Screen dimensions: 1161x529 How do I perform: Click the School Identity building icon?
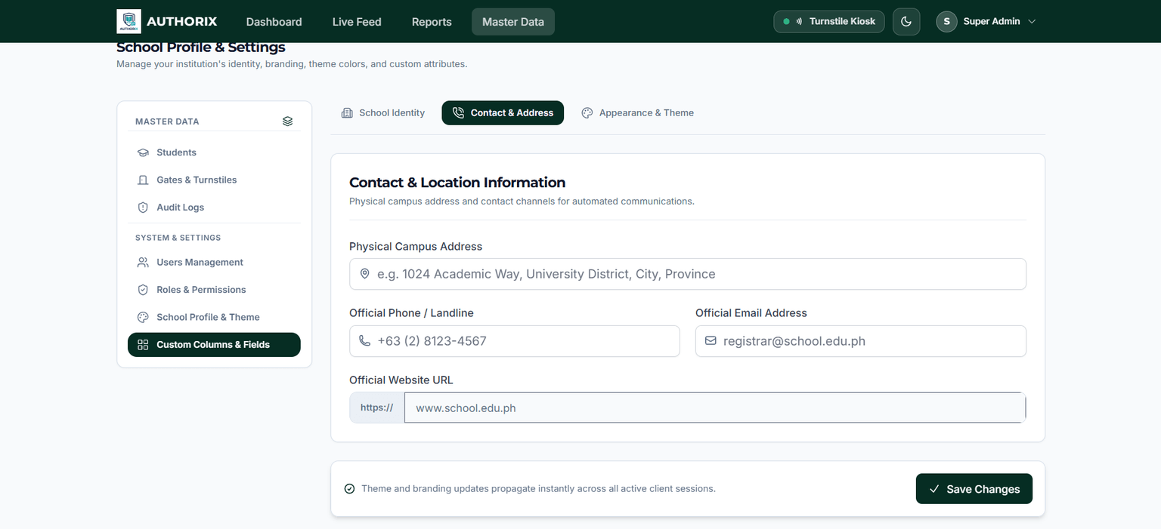point(347,113)
